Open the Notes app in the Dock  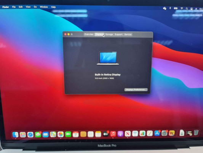coord(98,134)
